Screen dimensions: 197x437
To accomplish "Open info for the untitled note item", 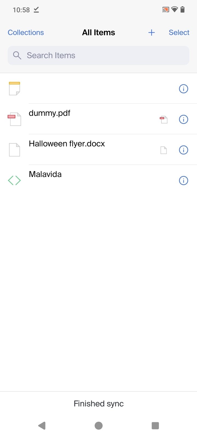I will click(183, 89).
